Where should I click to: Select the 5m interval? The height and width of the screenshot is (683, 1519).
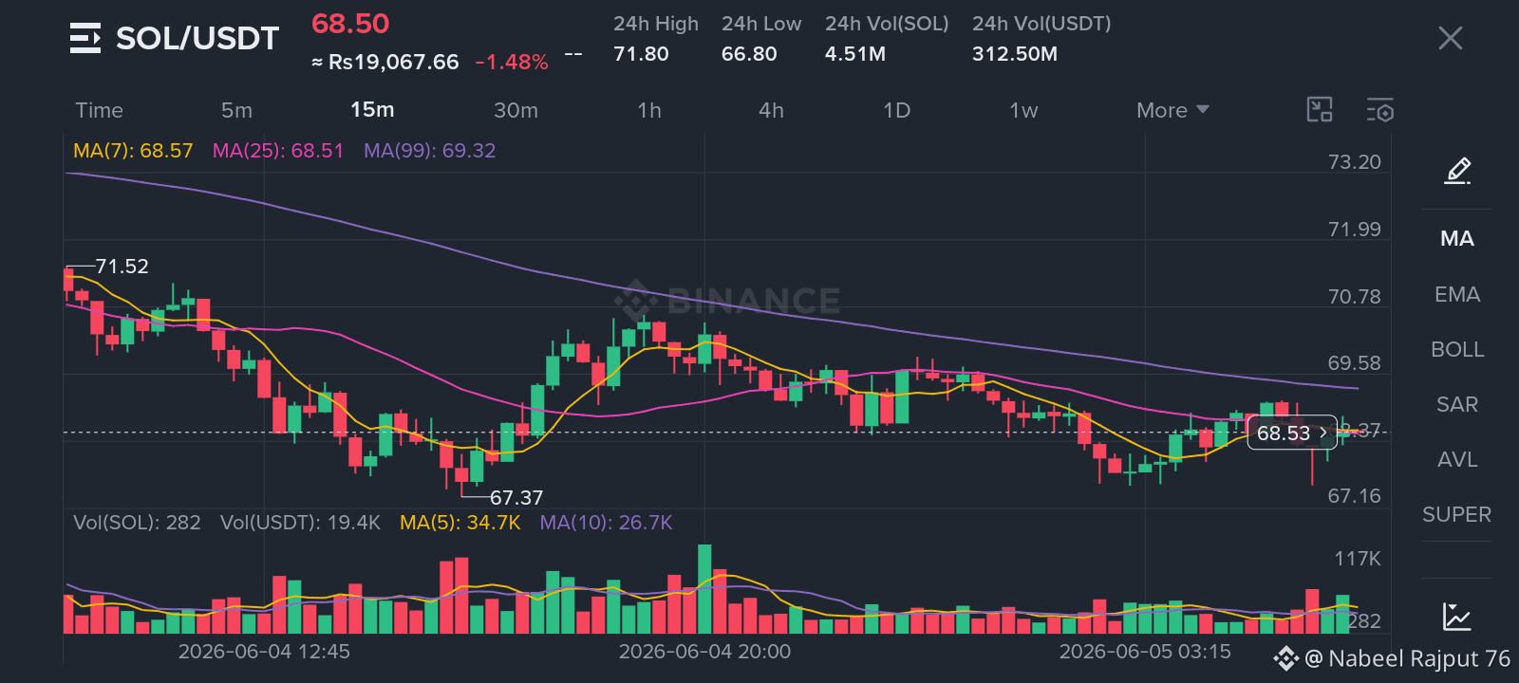[x=236, y=110]
